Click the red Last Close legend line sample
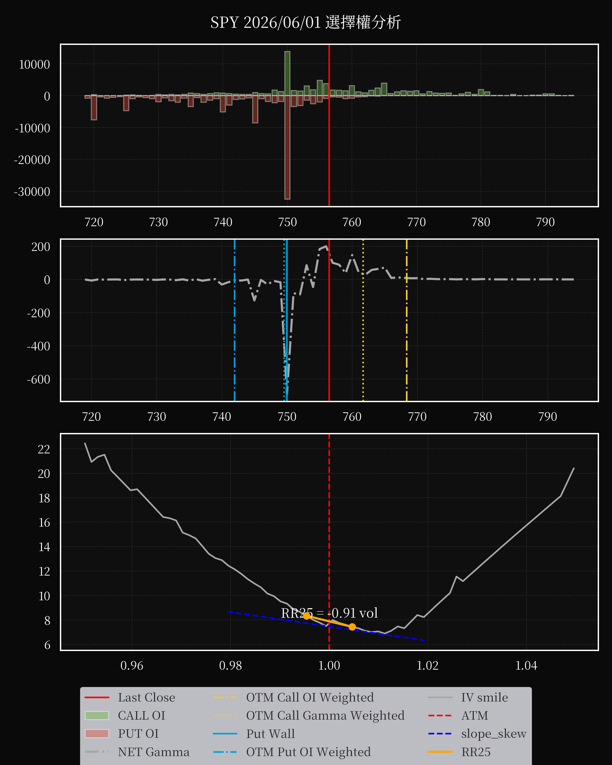The width and height of the screenshot is (612, 765). (x=97, y=698)
